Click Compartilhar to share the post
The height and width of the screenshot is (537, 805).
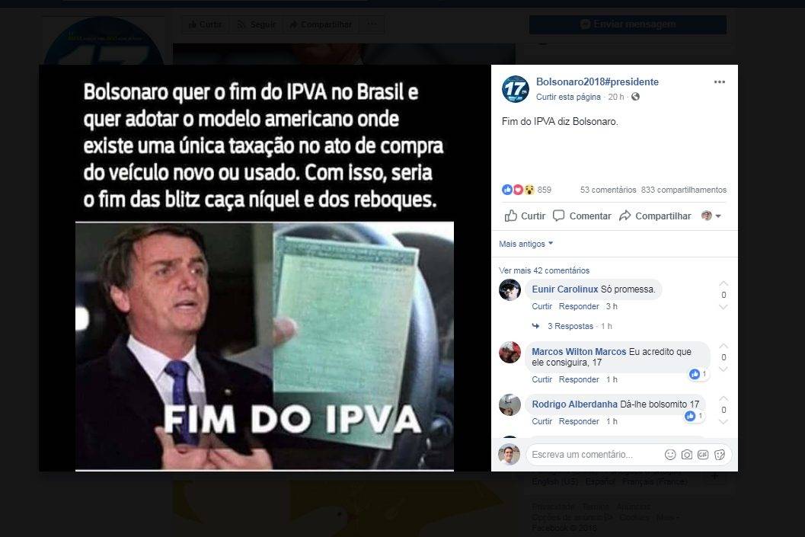point(655,216)
